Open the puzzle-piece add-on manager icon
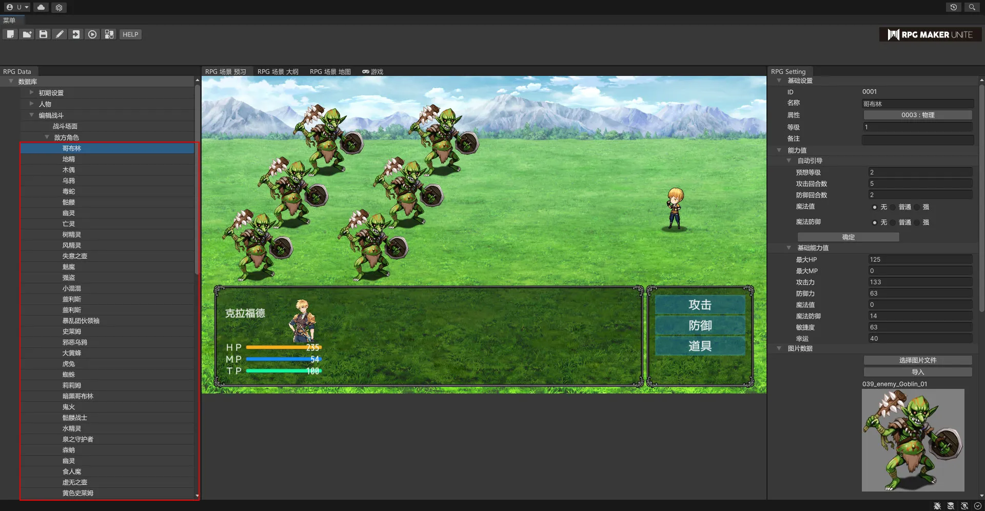The width and height of the screenshot is (985, 511). [x=109, y=34]
